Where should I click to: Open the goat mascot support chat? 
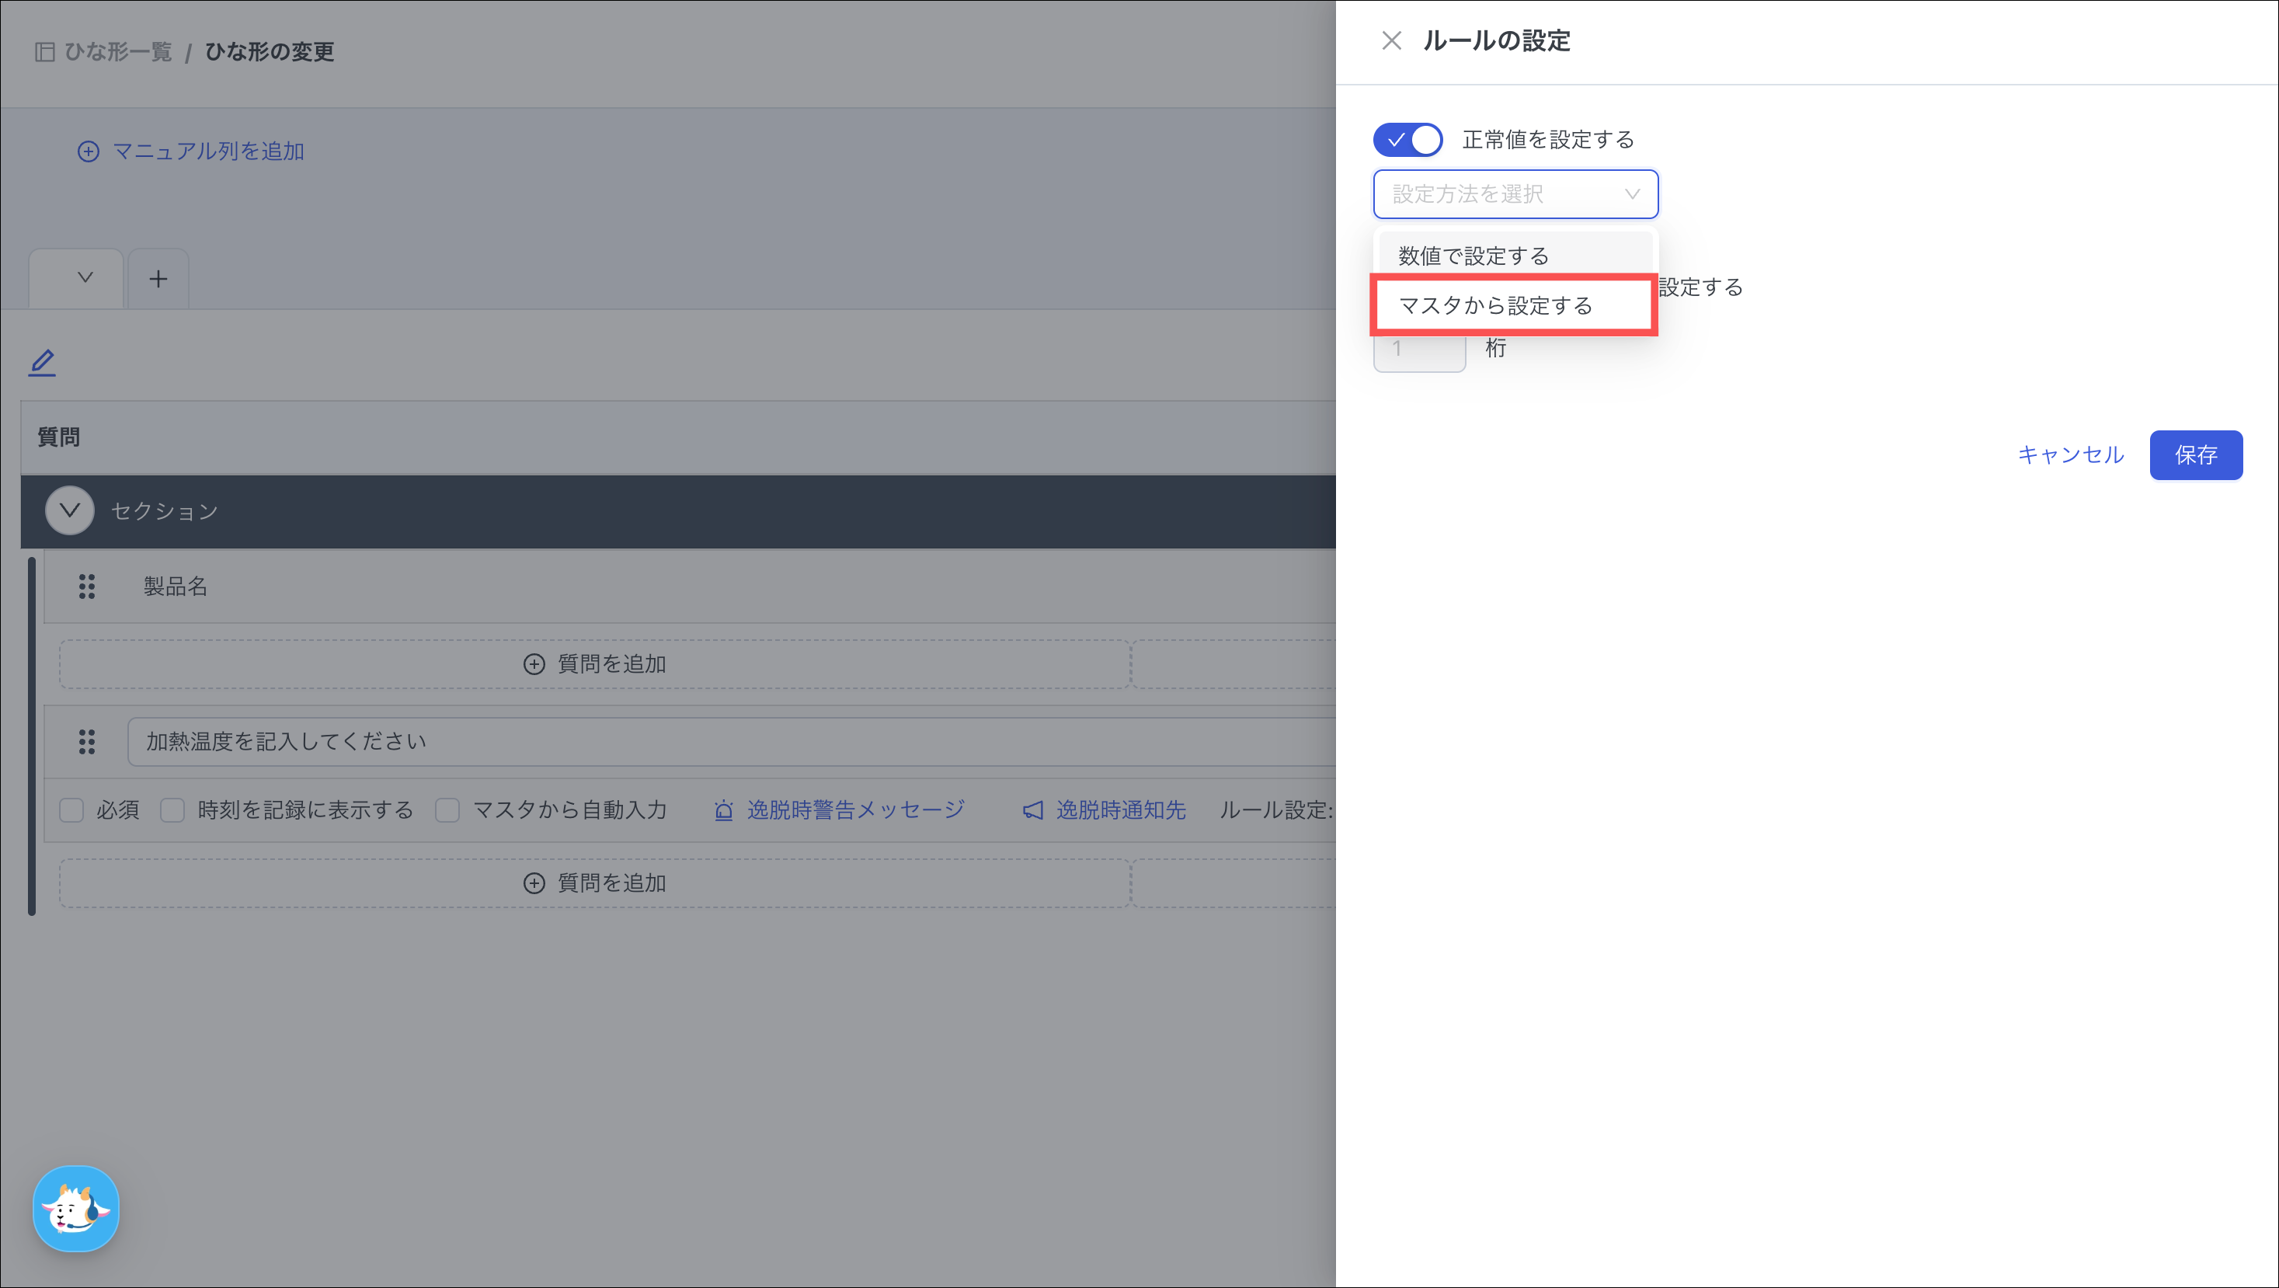point(76,1209)
